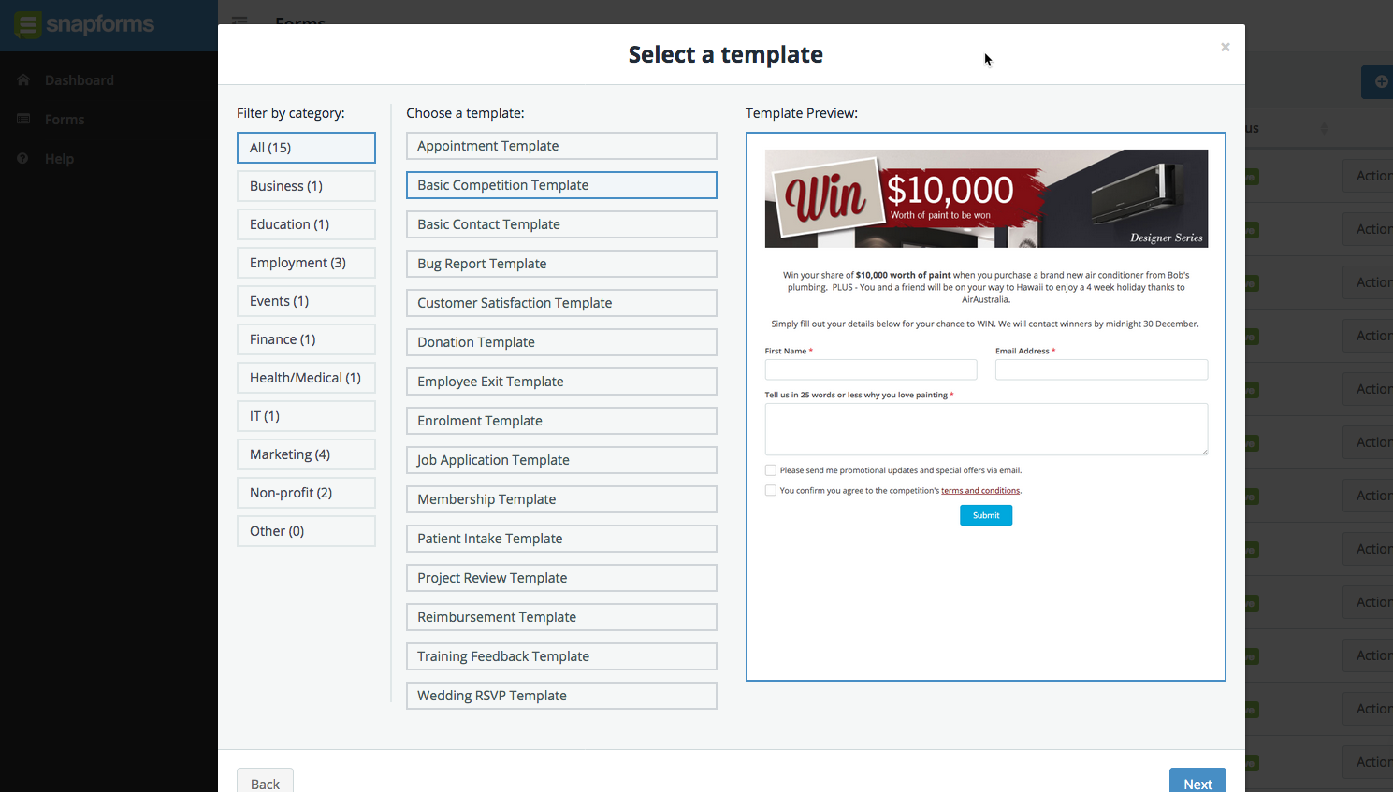The image size is (1393, 792).
Task: Close the Select a template dialog
Action: [1225, 47]
